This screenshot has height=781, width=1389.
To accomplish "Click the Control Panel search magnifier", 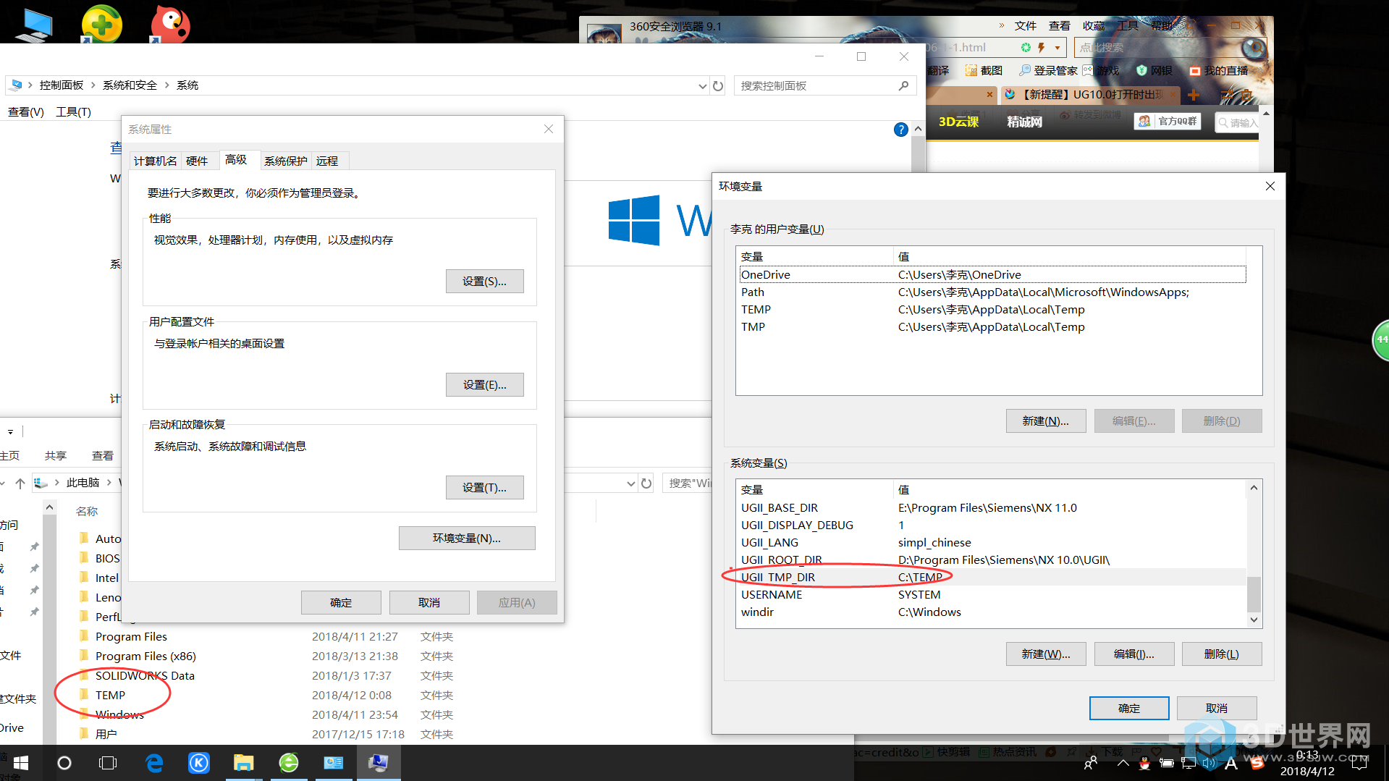I will point(903,85).
